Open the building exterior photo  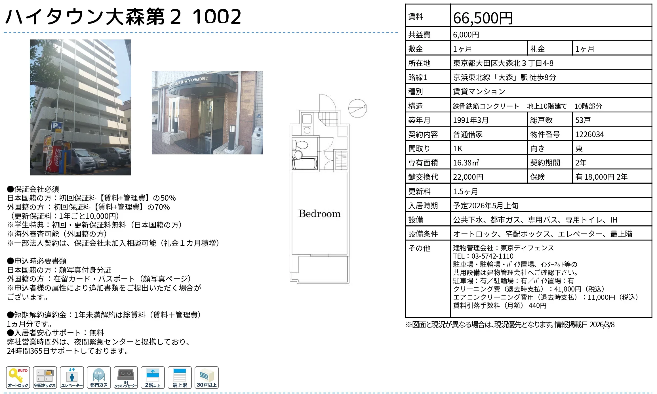(80, 107)
